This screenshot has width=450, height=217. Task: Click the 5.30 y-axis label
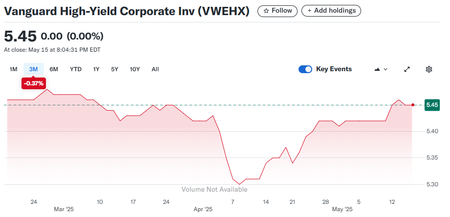click(x=432, y=184)
